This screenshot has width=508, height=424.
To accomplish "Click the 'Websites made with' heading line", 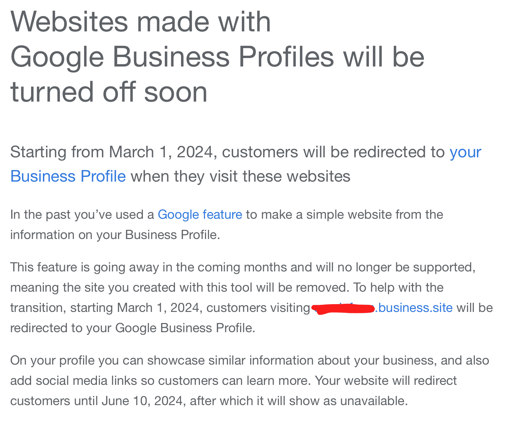I will [141, 22].
